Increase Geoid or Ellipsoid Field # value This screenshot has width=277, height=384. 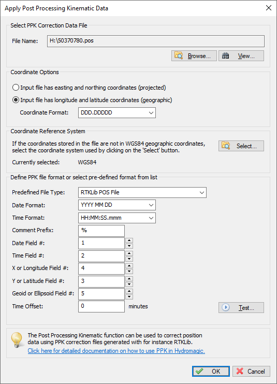click(x=129, y=291)
